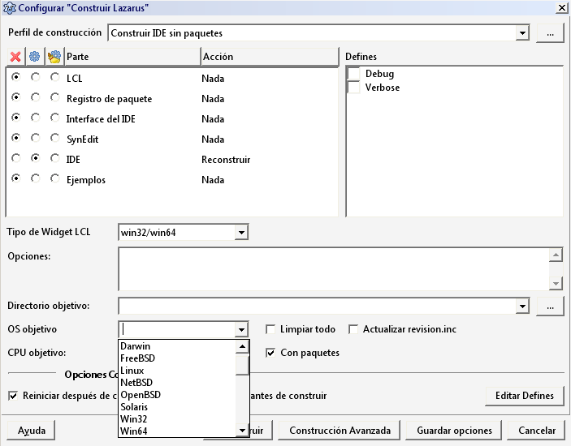
Task: Choose FreeBSD from OS list
Action: tap(177, 358)
